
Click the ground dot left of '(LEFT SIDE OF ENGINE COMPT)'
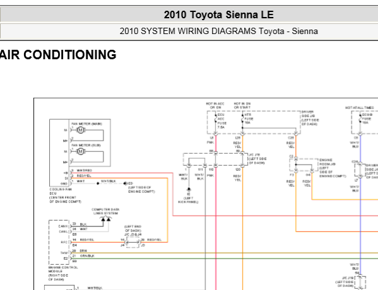click(x=125, y=183)
